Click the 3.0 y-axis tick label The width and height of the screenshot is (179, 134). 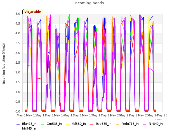(18, 53)
